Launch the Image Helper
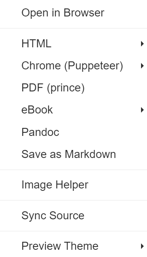Viewport: 147px width, 257px height. click(x=73, y=185)
